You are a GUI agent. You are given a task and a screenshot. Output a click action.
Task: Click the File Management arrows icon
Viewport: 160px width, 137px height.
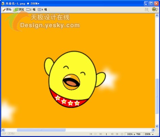147,10
